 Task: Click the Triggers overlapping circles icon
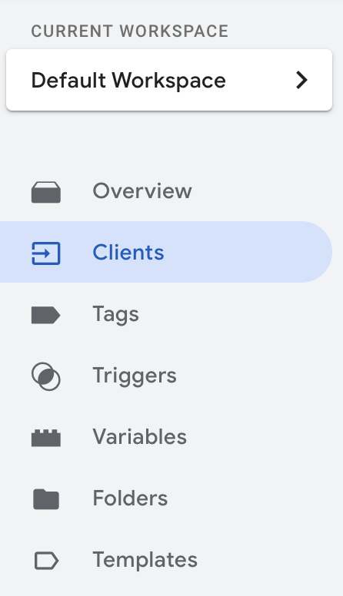pos(45,376)
